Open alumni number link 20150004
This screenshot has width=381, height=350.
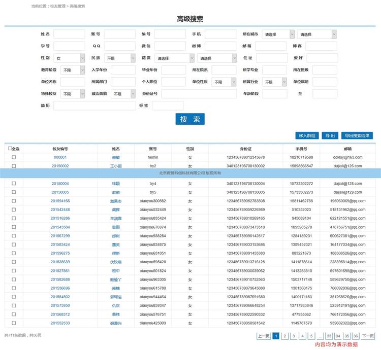tap(60, 184)
